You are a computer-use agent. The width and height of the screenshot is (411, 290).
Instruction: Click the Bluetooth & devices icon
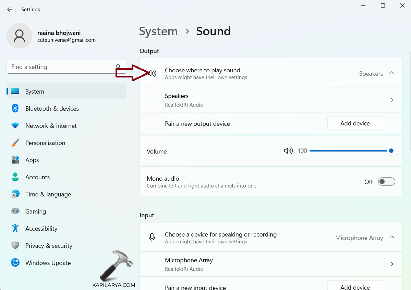15,109
